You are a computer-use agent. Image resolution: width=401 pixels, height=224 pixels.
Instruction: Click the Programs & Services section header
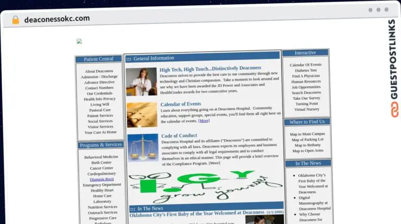click(x=101, y=145)
